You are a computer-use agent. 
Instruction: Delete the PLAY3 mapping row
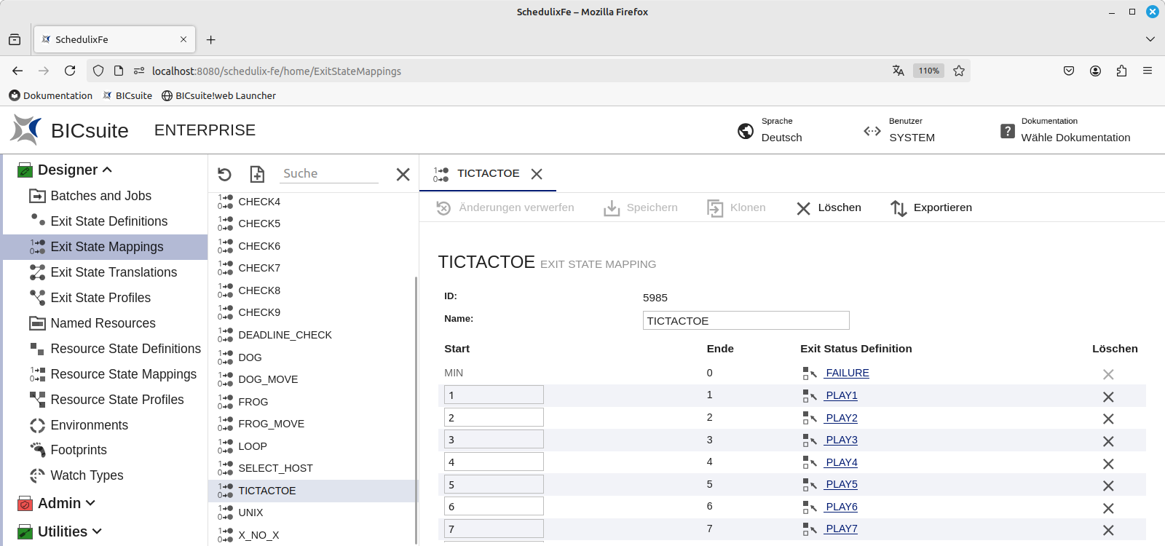pos(1107,441)
